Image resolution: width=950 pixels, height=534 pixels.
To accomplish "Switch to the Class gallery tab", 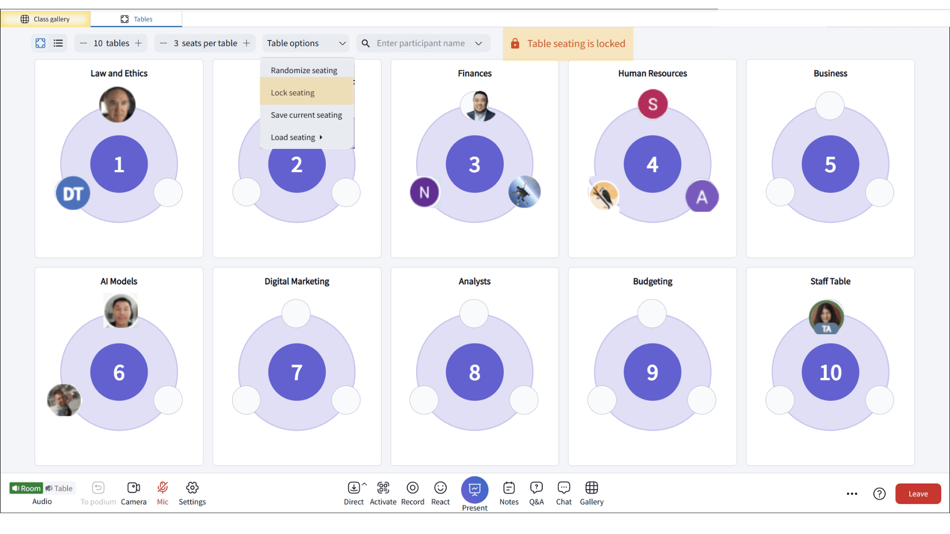I will pos(46,19).
